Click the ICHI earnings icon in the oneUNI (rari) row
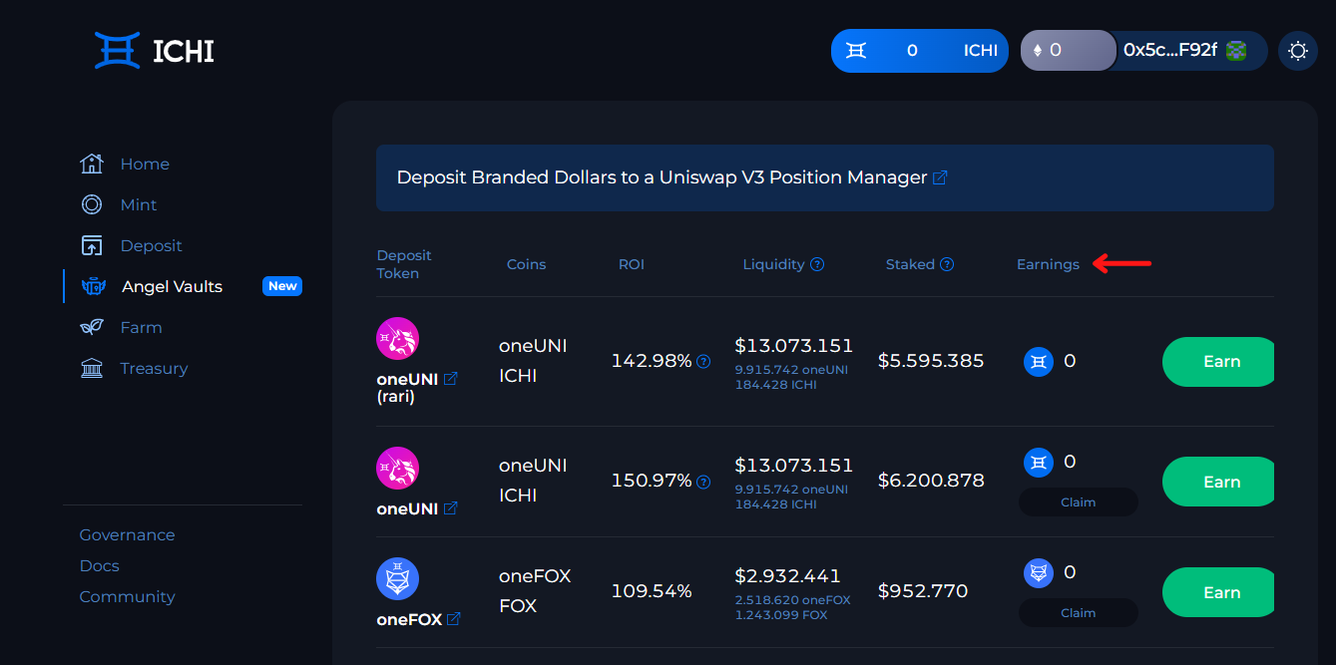The height and width of the screenshot is (665, 1336). [1039, 361]
